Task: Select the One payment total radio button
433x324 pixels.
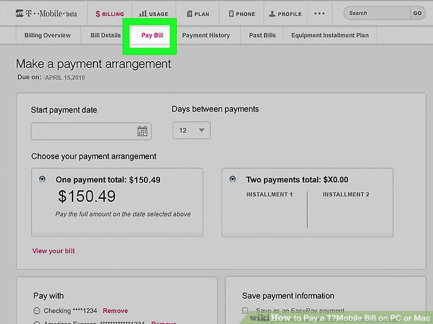Action: [x=42, y=179]
